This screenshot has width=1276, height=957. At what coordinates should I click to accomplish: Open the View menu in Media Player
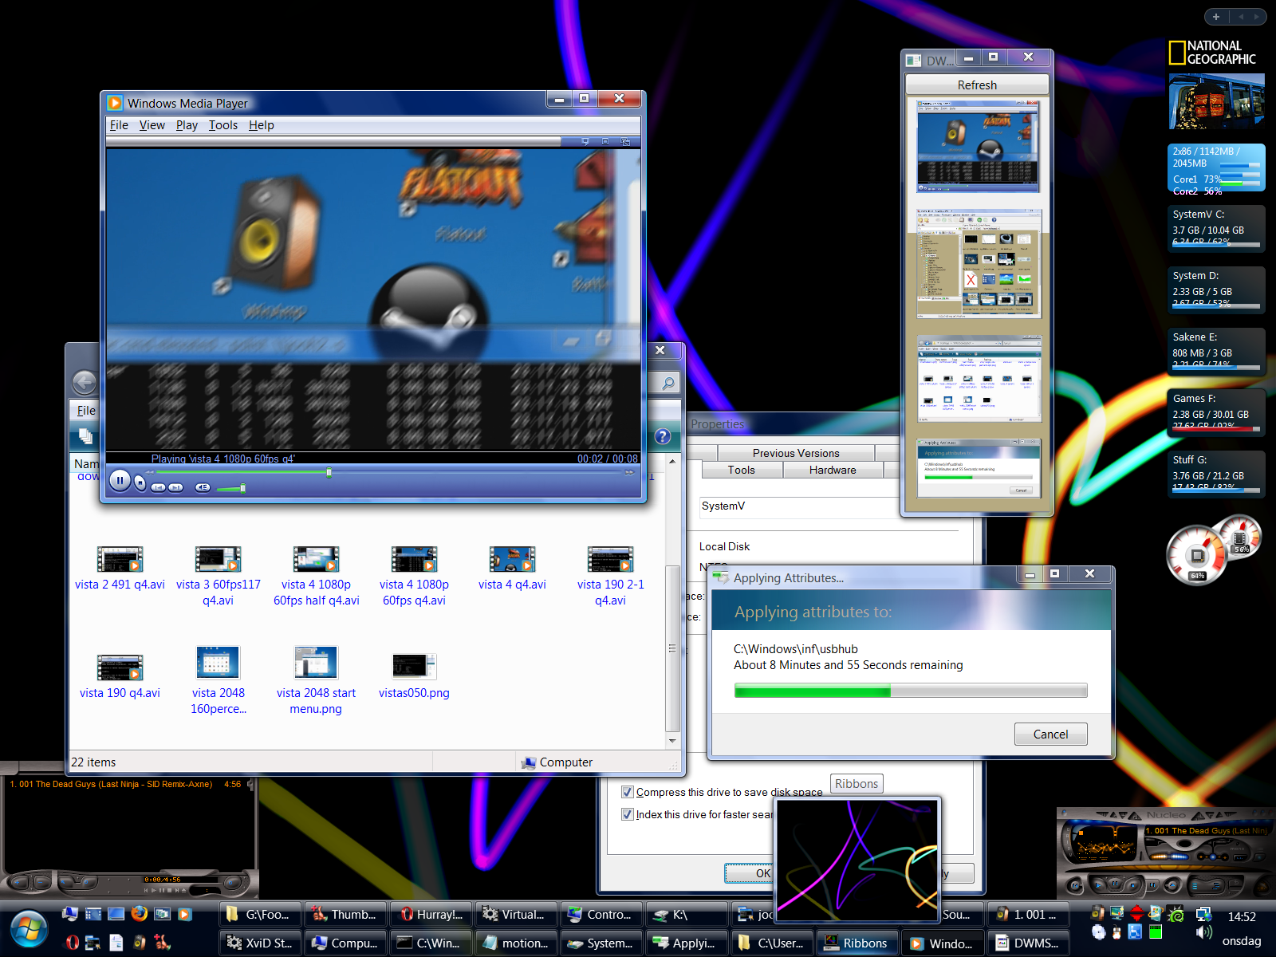(152, 125)
